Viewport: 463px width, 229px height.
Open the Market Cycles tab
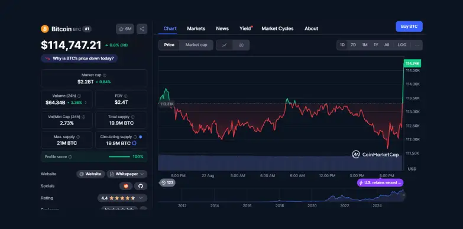pyautogui.click(x=277, y=28)
